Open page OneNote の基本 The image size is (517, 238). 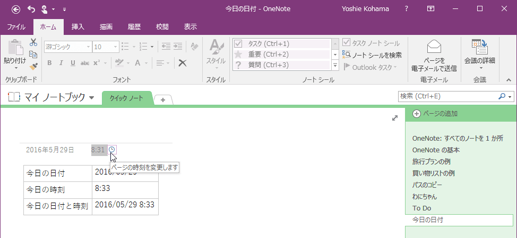point(436,150)
